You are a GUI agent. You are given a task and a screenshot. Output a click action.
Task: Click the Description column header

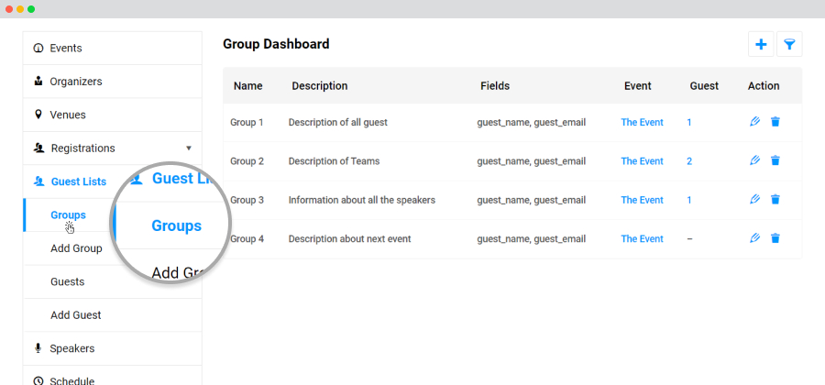320,86
